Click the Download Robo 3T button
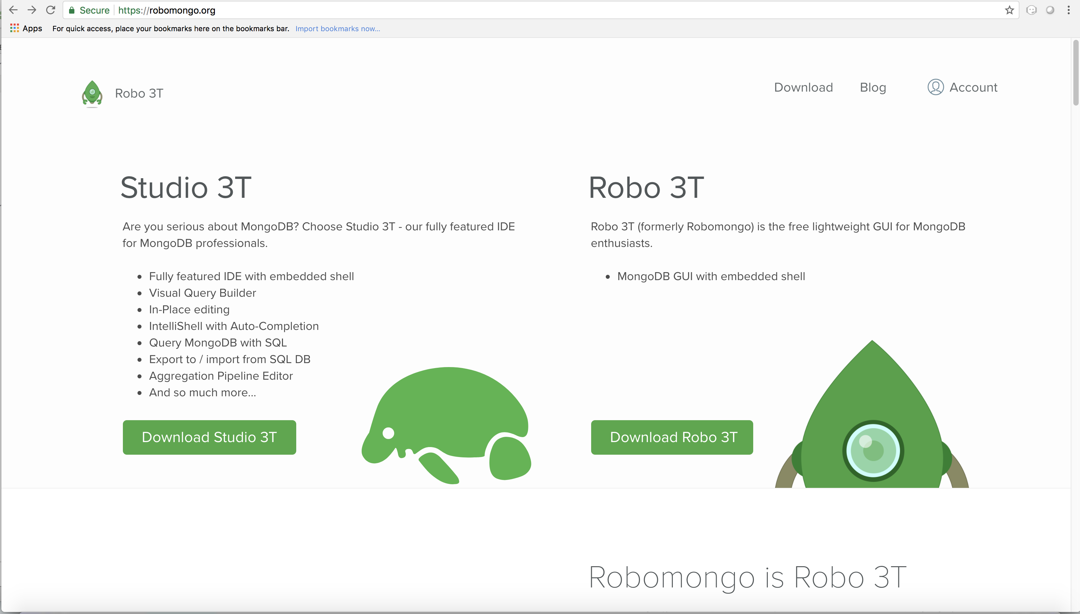This screenshot has height=614, width=1080. pyautogui.click(x=672, y=437)
